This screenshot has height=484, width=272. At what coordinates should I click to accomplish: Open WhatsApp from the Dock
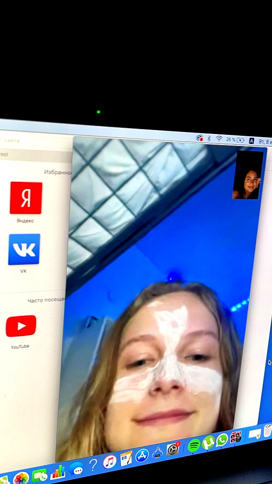pos(222,440)
